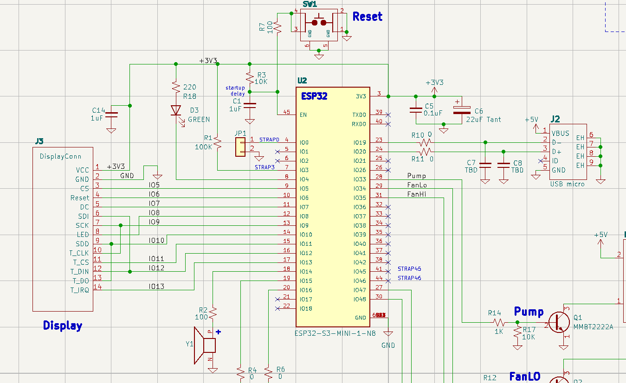Click the no-connect marker on TXD0 pin 39
This screenshot has height=383, width=626.
click(x=388, y=115)
